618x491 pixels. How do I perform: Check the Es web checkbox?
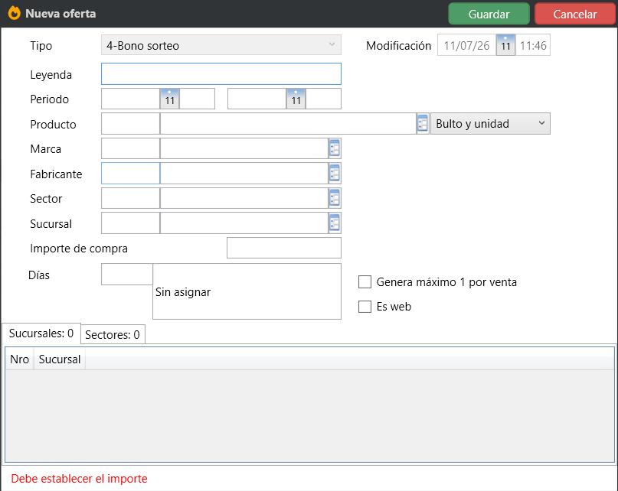pyautogui.click(x=365, y=307)
